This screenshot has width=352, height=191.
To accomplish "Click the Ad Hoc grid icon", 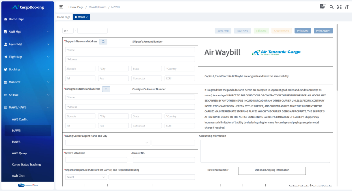I will click(6, 95).
